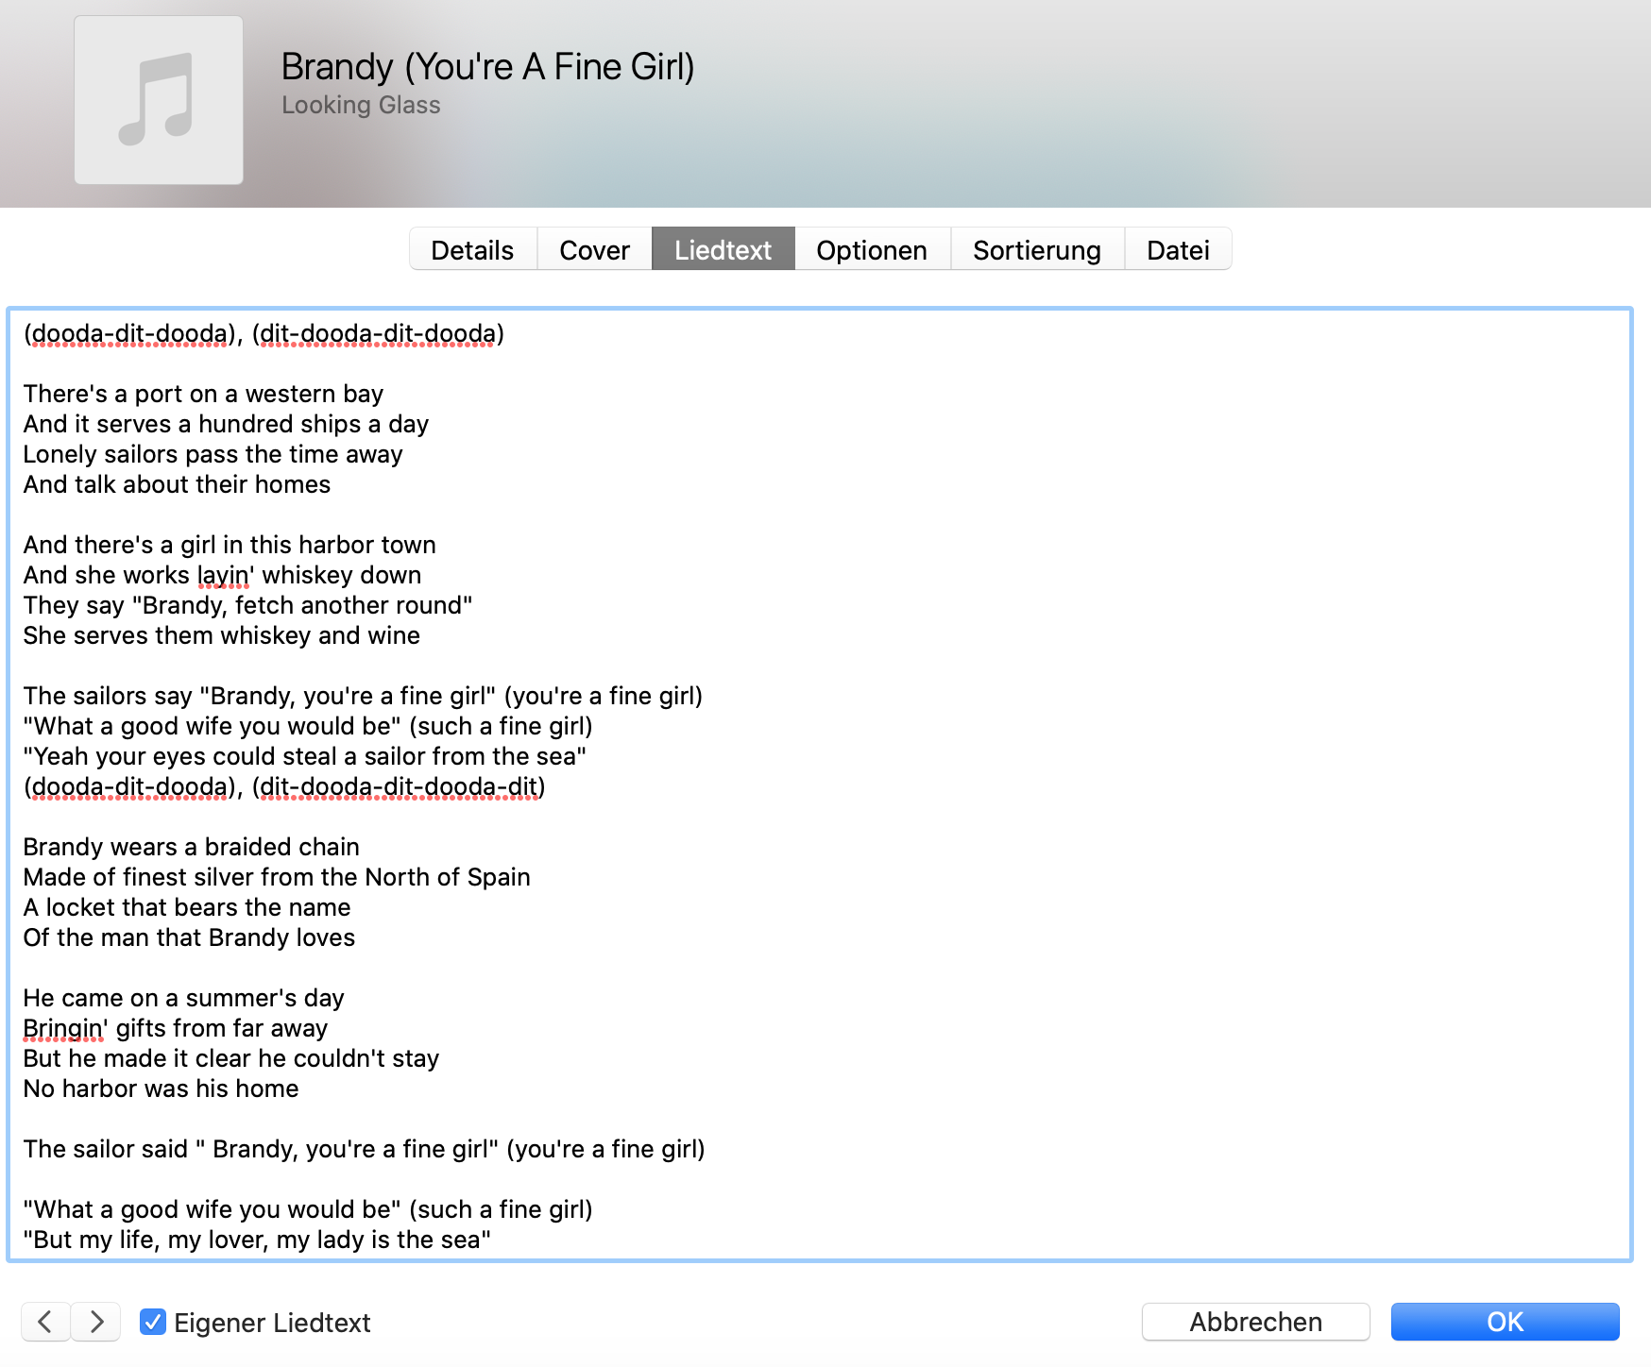Place cursor in "Brandy wears a braided chain" line
Screen dimensions: 1651x1367
click(191, 847)
